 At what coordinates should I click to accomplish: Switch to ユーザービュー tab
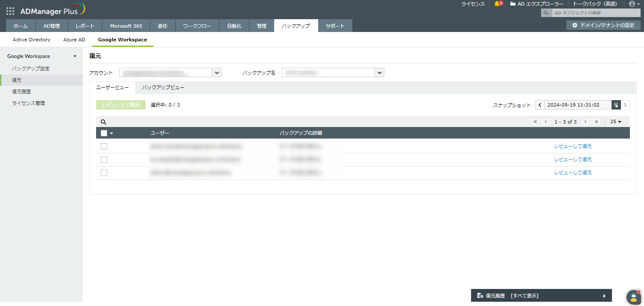point(112,87)
